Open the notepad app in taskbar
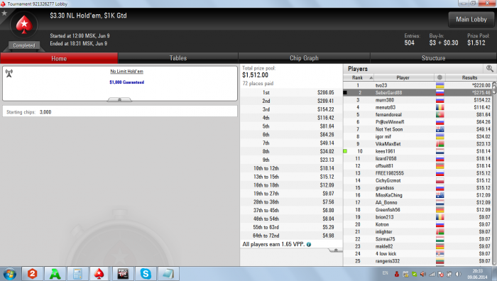 pyautogui.click(x=168, y=274)
